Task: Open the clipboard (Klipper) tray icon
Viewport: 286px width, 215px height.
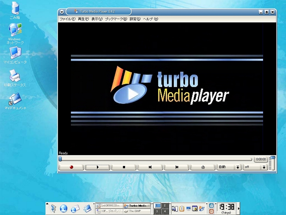Action: [182, 209]
